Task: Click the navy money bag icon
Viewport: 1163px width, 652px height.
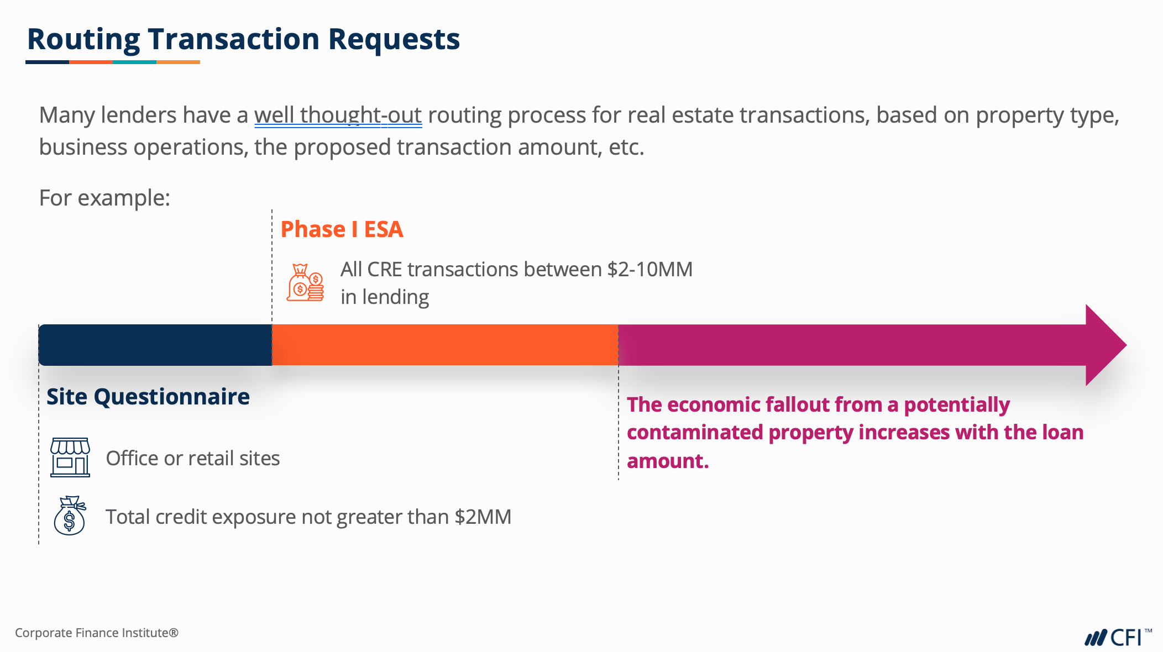Action: point(70,516)
